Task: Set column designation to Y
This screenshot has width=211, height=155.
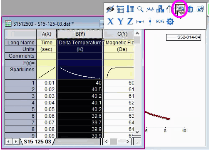Action: coord(120,22)
